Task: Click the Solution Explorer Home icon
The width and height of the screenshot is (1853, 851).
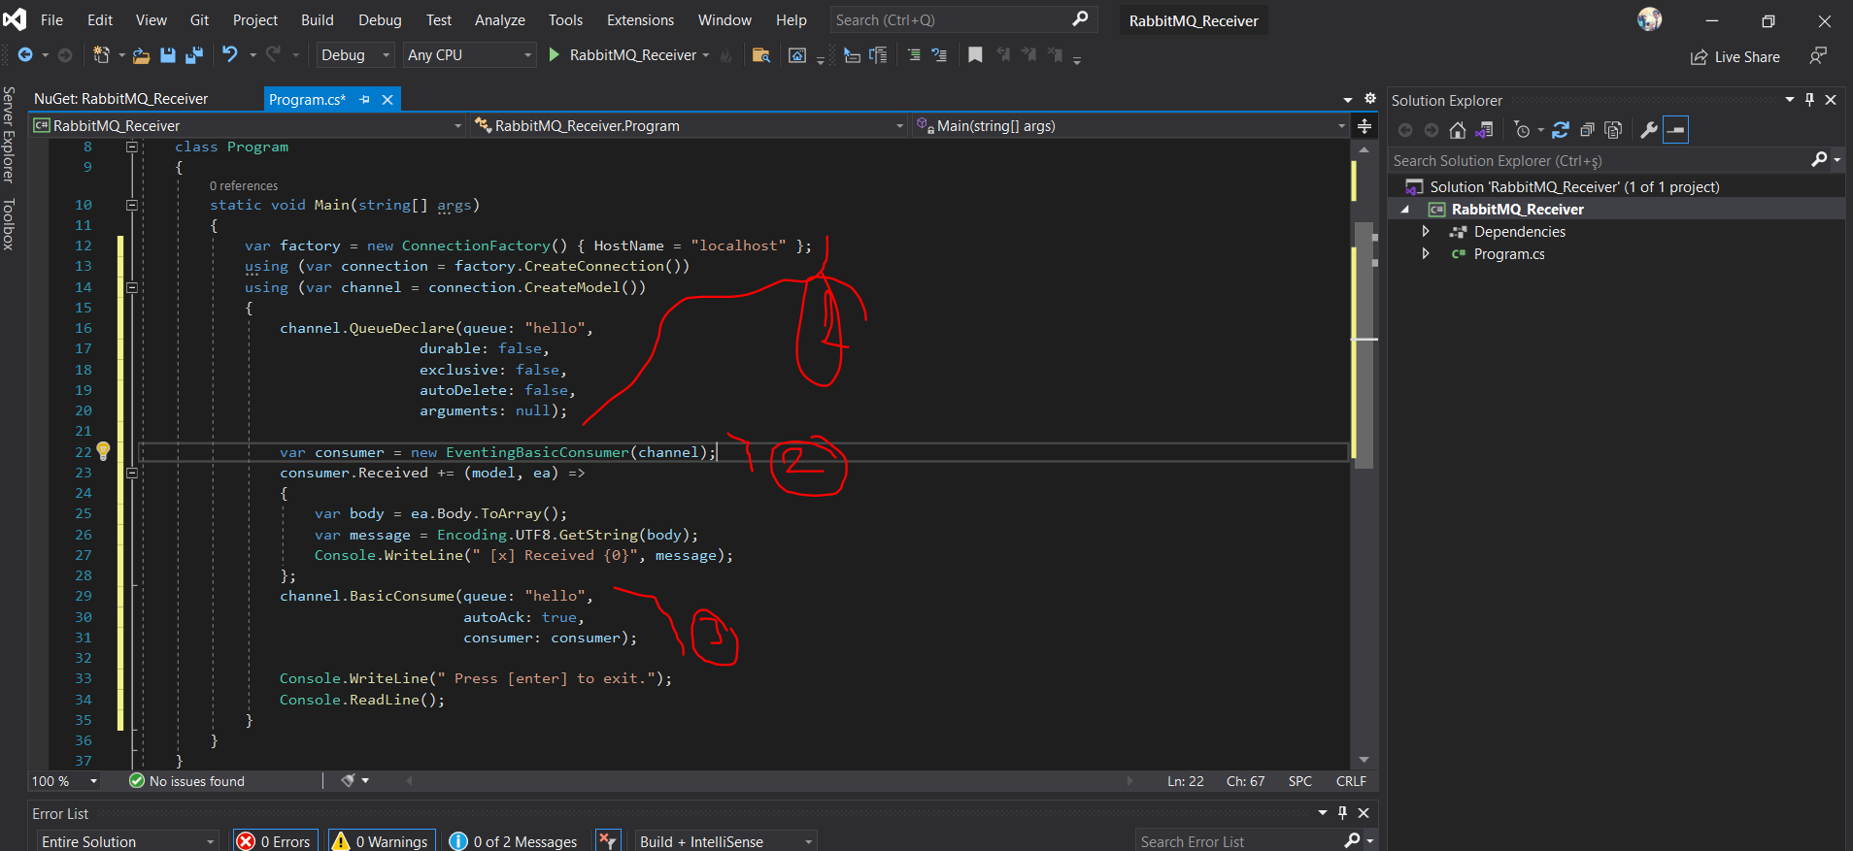Action: [x=1457, y=130]
